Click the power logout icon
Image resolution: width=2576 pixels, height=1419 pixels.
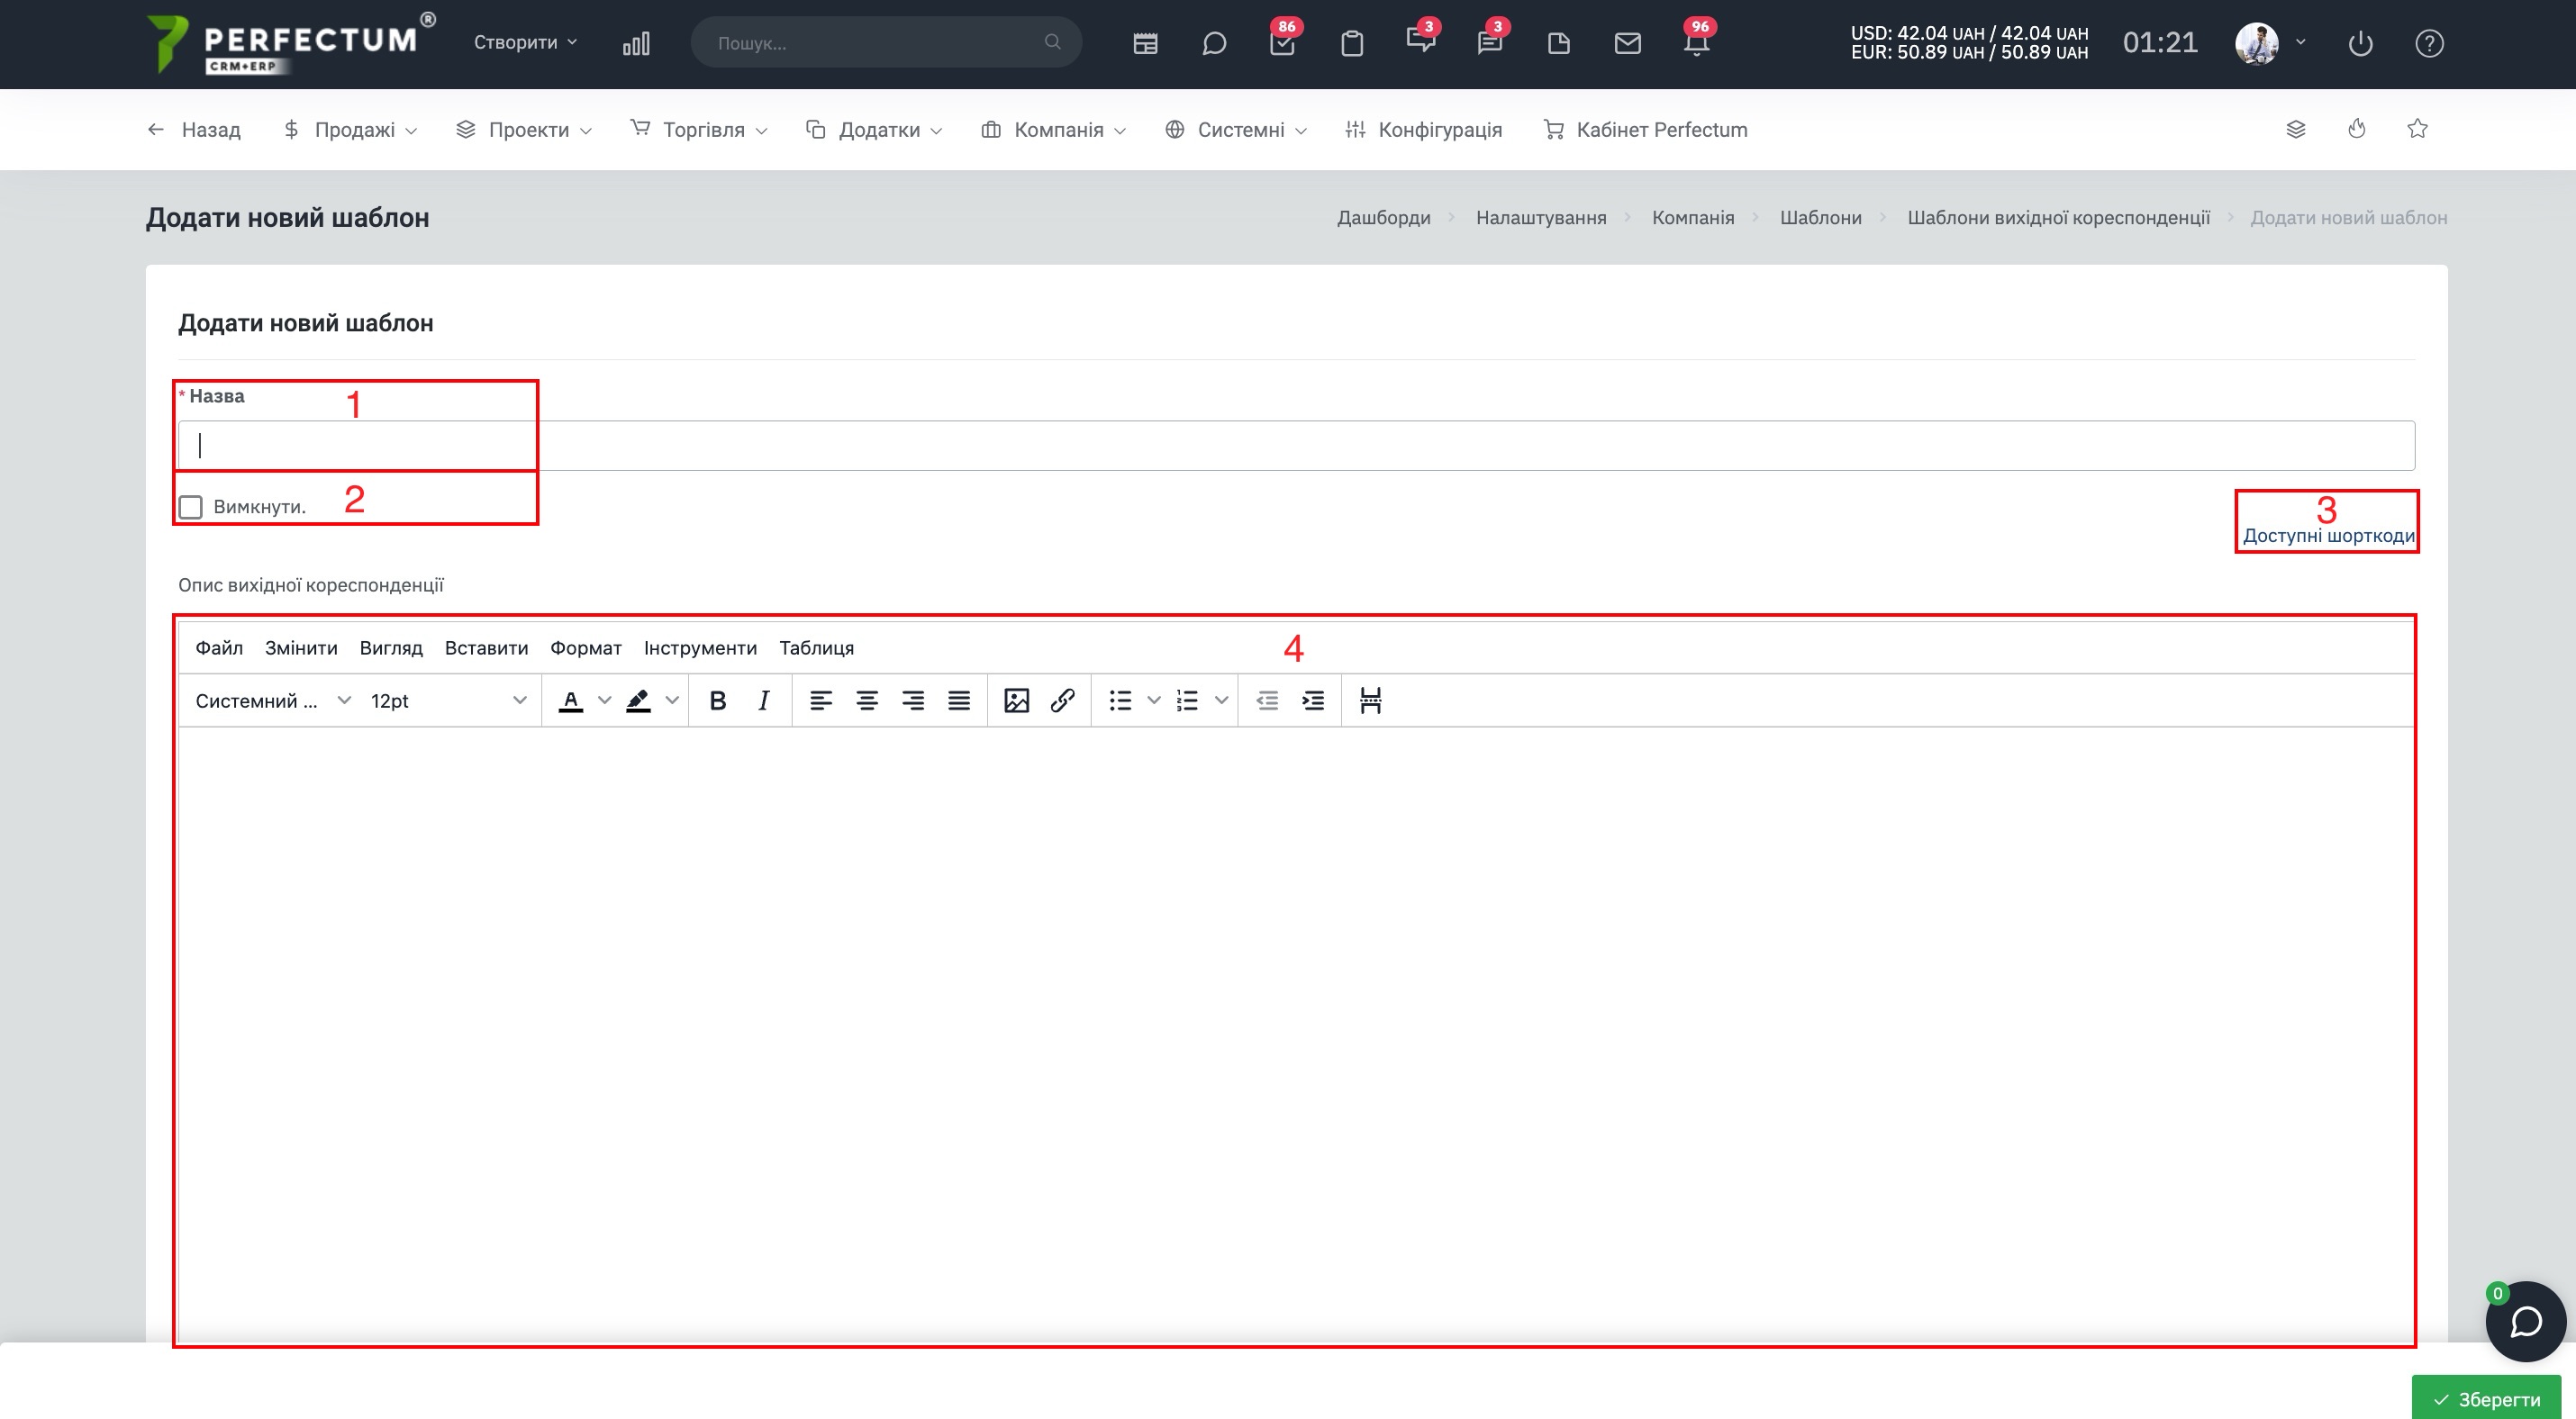2360,44
